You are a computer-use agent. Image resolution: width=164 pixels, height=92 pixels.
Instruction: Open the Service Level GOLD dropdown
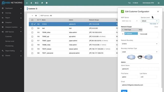pyautogui.click(x=150, y=21)
